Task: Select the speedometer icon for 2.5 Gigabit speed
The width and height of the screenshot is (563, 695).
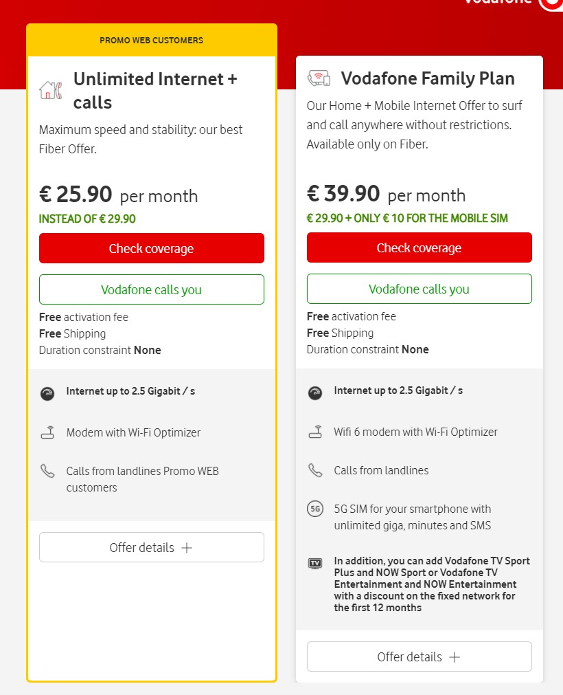Action: [x=47, y=393]
